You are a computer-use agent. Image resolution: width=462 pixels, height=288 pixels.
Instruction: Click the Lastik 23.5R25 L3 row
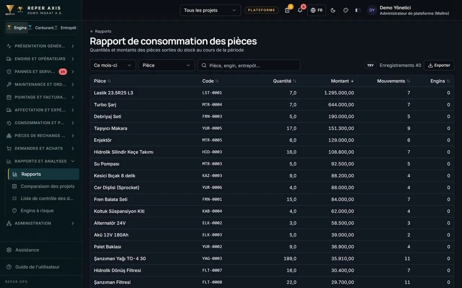coord(272,93)
